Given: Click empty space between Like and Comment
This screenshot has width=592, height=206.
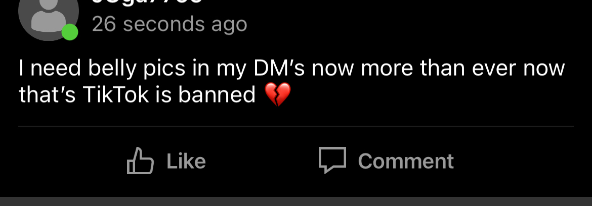Looking at the screenshot, I should (x=262, y=161).
